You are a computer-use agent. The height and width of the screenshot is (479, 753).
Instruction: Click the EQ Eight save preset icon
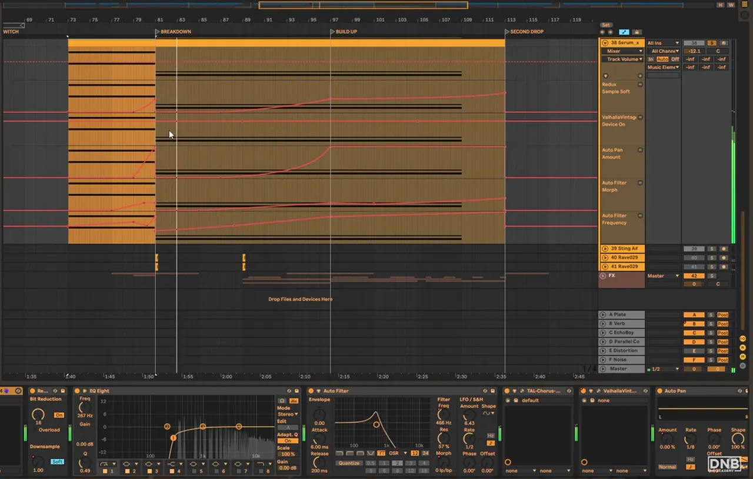click(296, 391)
